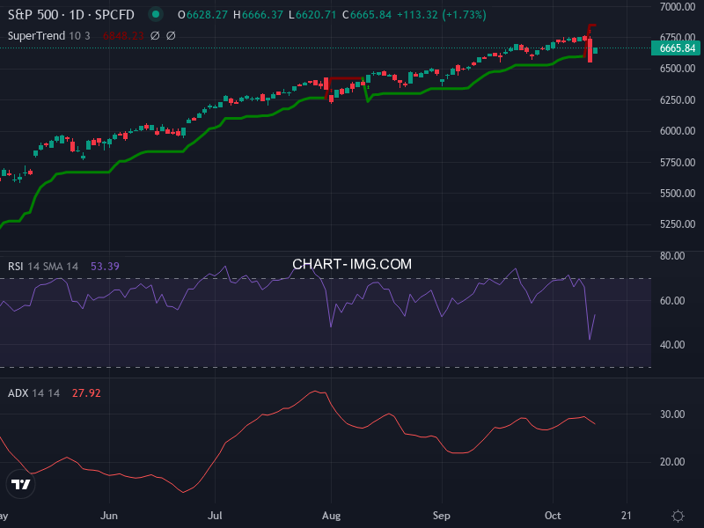The width and height of the screenshot is (704, 528).
Task: Select the SuperTrend 10 3 indicator label
Action: coord(50,35)
